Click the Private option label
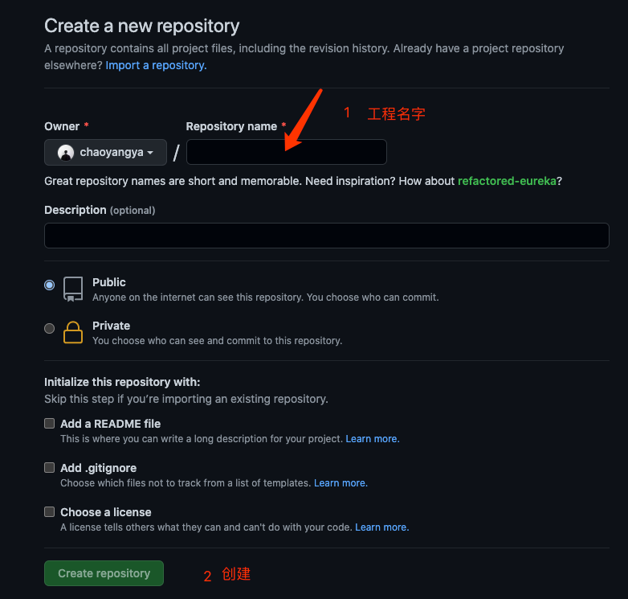 coord(111,326)
